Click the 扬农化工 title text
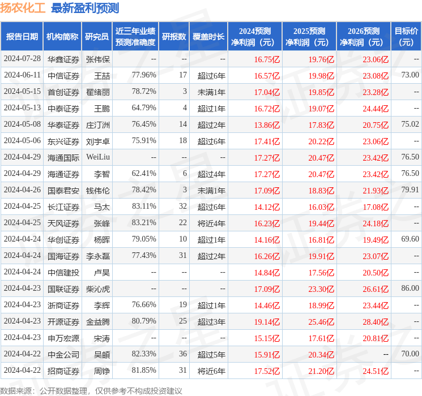The width and height of the screenshot is (422, 396). (23, 8)
